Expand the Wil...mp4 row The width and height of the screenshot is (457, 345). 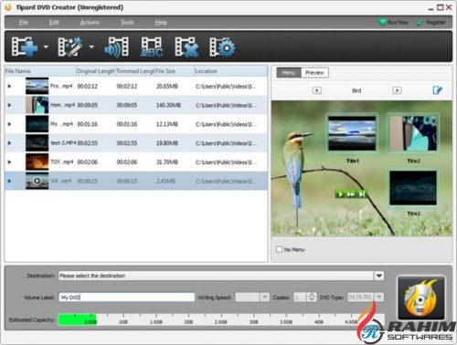click(x=9, y=181)
